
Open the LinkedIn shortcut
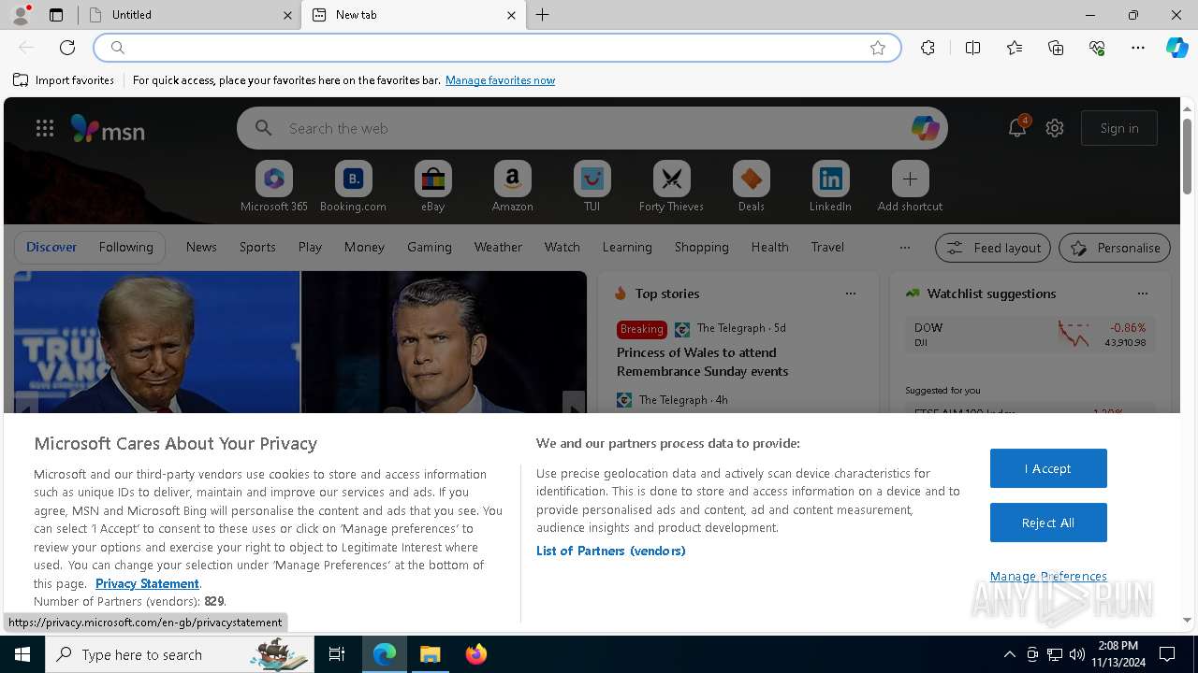coord(831,186)
